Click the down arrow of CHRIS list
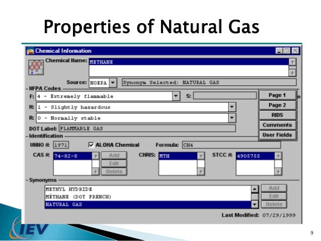This screenshot has height=241, width=321. pyautogui.click(x=201, y=172)
